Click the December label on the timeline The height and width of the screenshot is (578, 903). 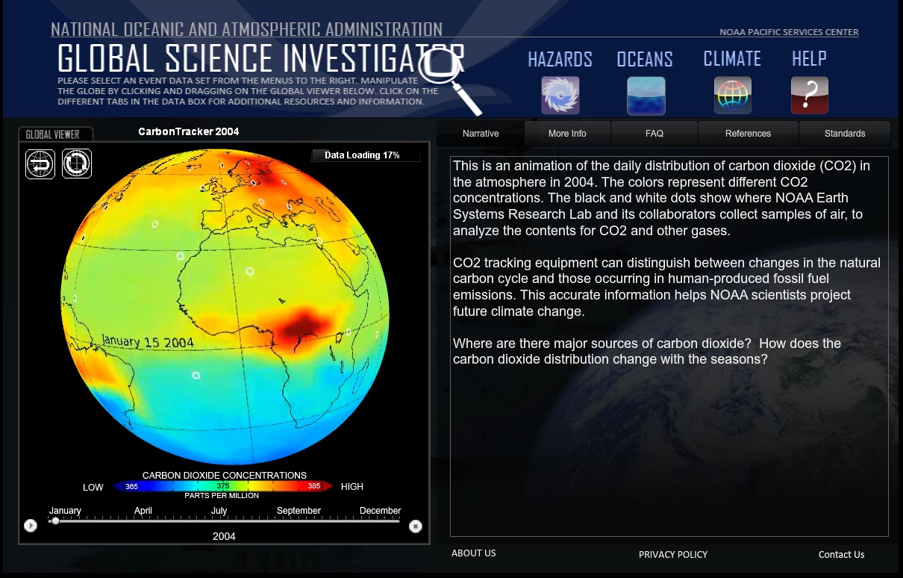click(381, 511)
